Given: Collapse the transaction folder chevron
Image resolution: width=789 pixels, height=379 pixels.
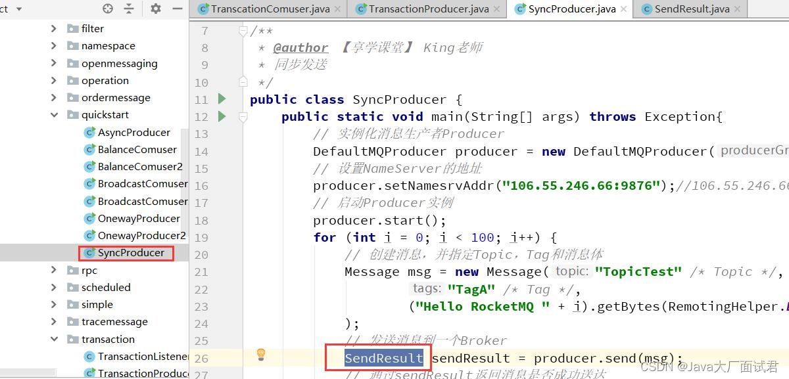Looking at the screenshot, I should coord(54,339).
